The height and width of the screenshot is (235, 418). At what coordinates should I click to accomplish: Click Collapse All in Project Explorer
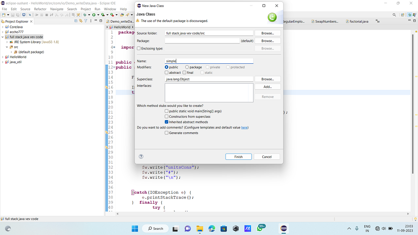[76, 21]
